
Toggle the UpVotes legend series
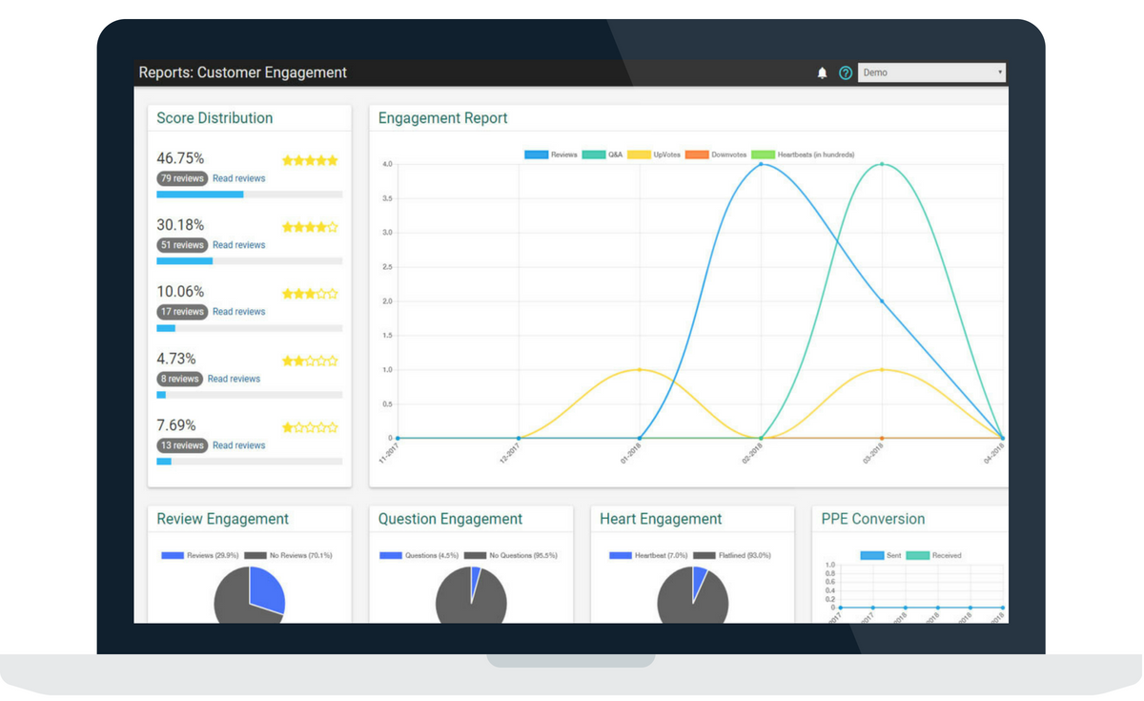point(654,155)
